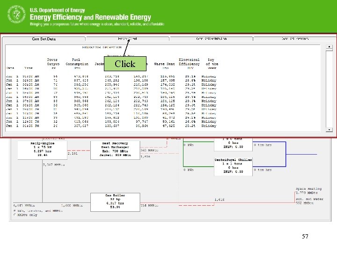
Task: Click the scrollbar up arrow in generator table
Action: pyautogui.click(x=329, y=47)
